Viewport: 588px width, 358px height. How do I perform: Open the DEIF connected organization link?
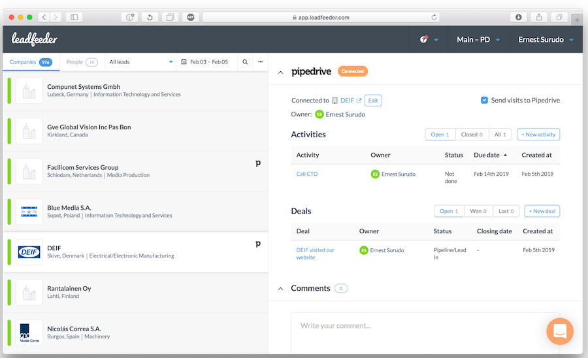347,101
